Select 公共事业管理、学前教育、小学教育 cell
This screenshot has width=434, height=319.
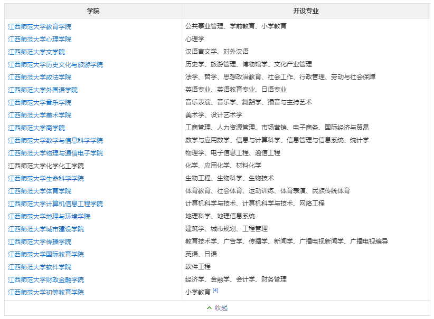[x=236, y=26]
